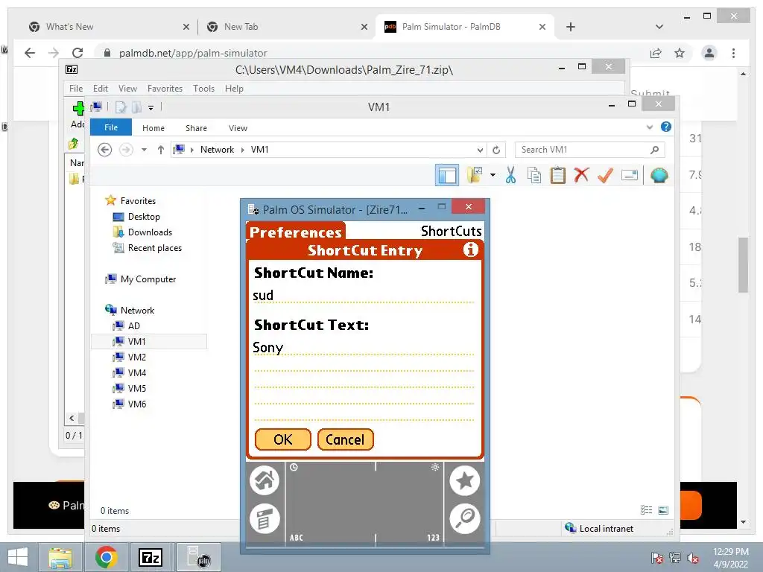
Task: Tap the Palm Menu silkscreen icon
Action: [x=265, y=518]
